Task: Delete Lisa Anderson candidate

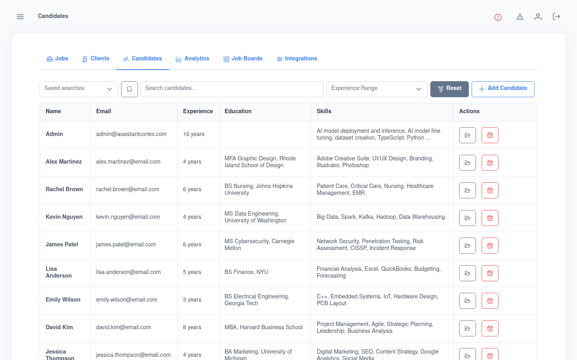Action: (490, 273)
